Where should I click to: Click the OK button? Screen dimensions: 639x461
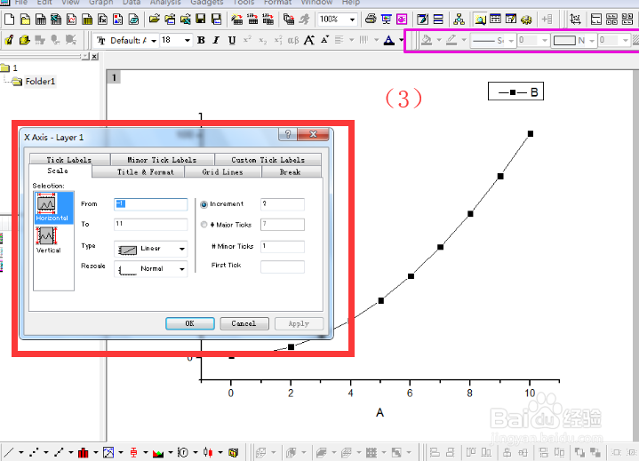(190, 323)
